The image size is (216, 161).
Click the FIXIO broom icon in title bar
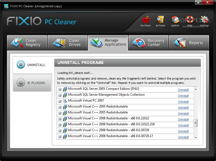pos(6,6)
